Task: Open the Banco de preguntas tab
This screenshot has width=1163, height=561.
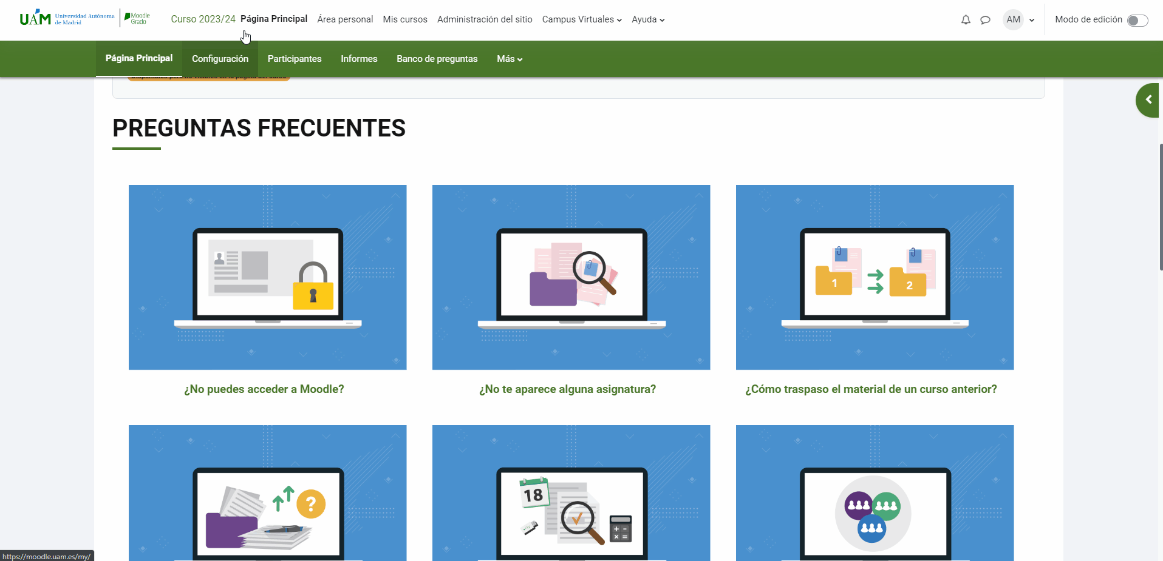Action: coord(437,59)
